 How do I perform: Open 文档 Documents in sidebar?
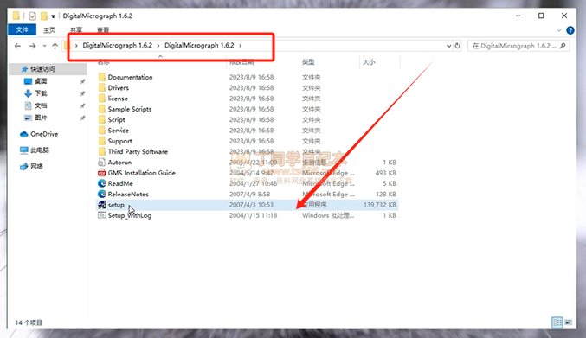[x=41, y=105]
